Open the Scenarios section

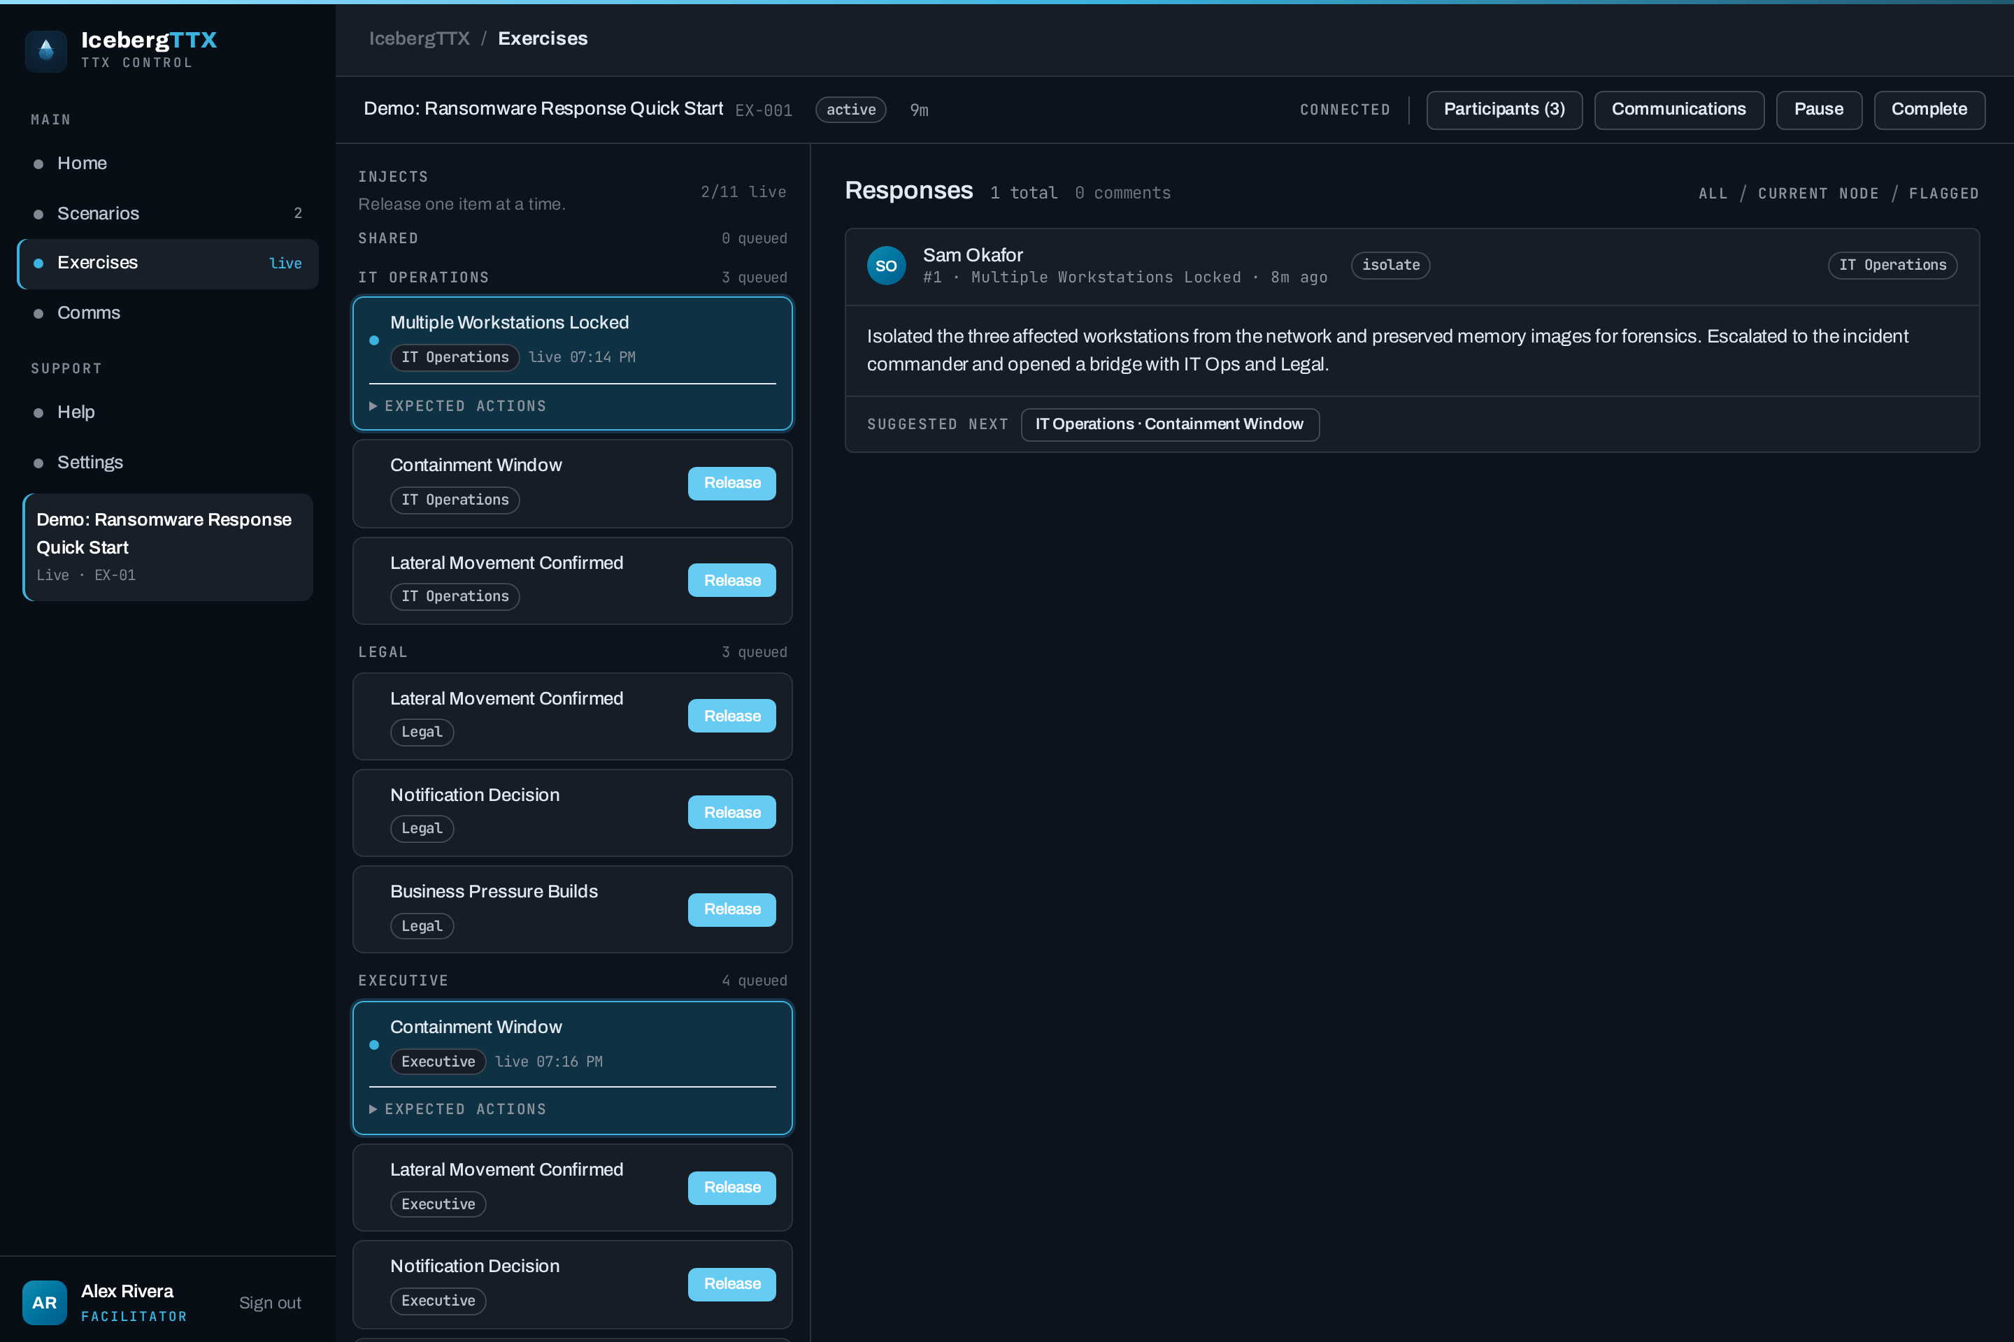[x=168, y=213]
